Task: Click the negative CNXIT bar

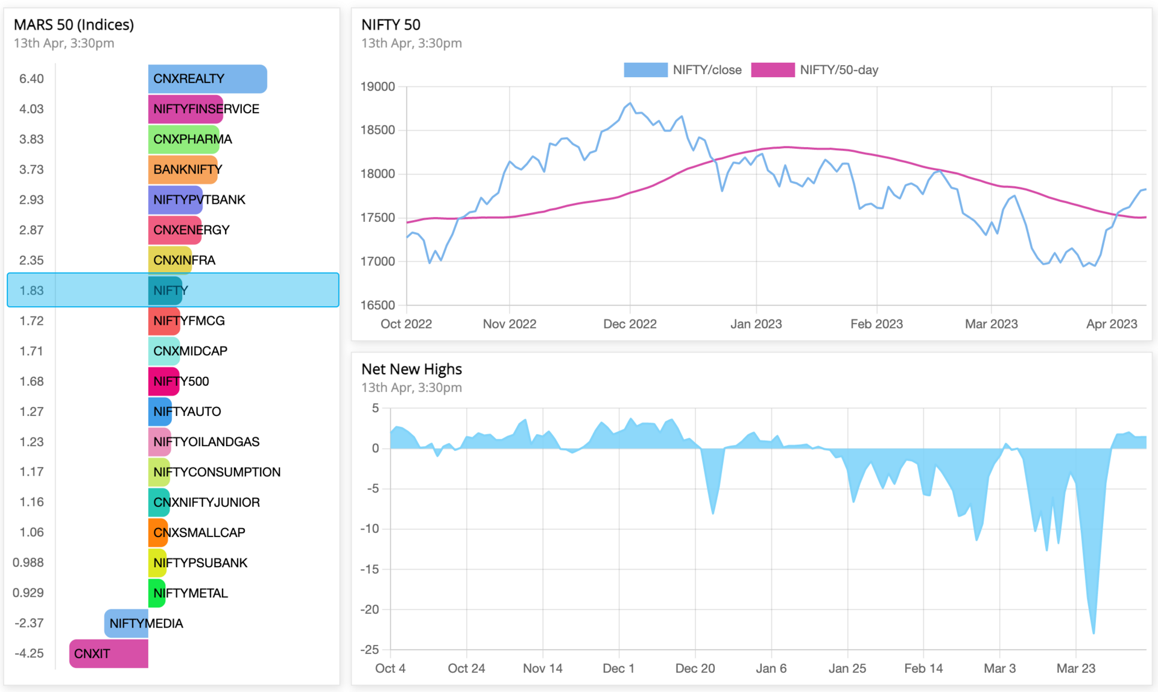Action: coord(109,653)
